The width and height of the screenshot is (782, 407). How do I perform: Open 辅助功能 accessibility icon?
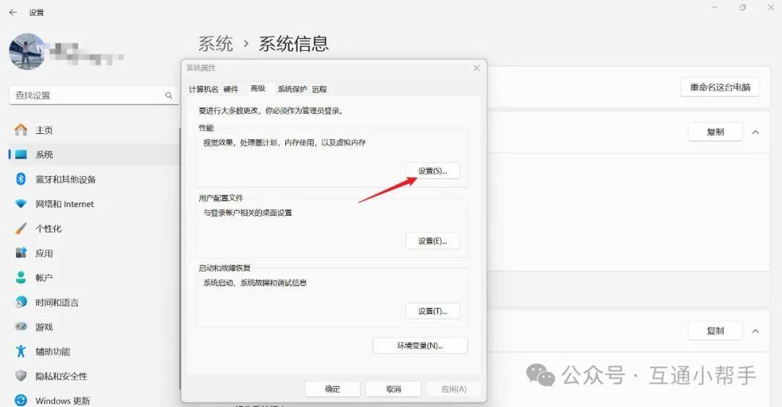click(21, 351)
